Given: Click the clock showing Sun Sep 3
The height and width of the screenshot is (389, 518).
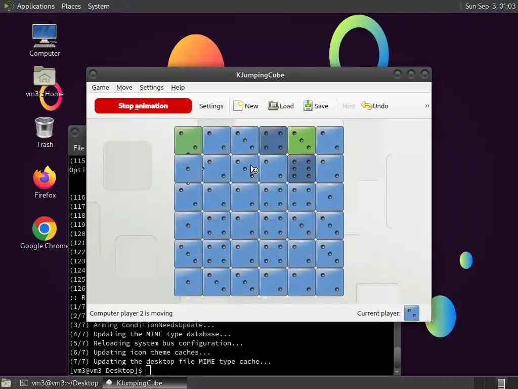Looking at the screenshot, I should tap(490, 6).
